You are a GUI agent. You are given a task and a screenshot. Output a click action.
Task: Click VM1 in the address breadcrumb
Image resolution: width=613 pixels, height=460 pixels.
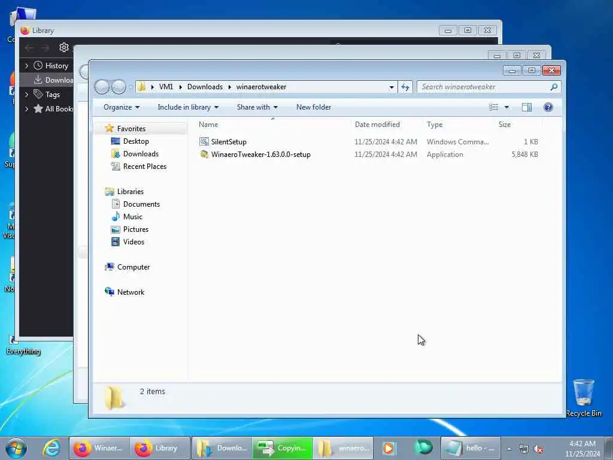(166, 87)
